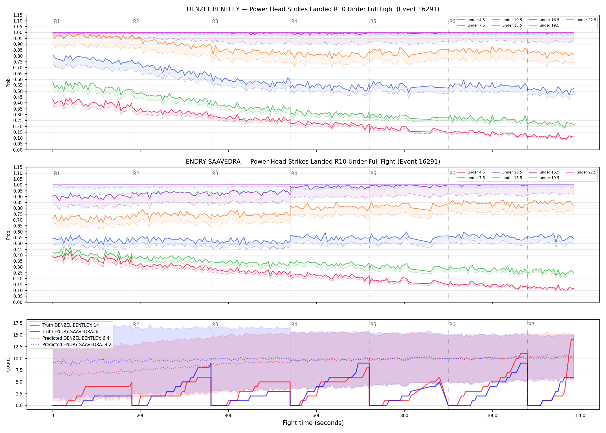Click the R6 round marker in the Count chart
This screenshot has height=433, width=606.
[x=452, y=324]
